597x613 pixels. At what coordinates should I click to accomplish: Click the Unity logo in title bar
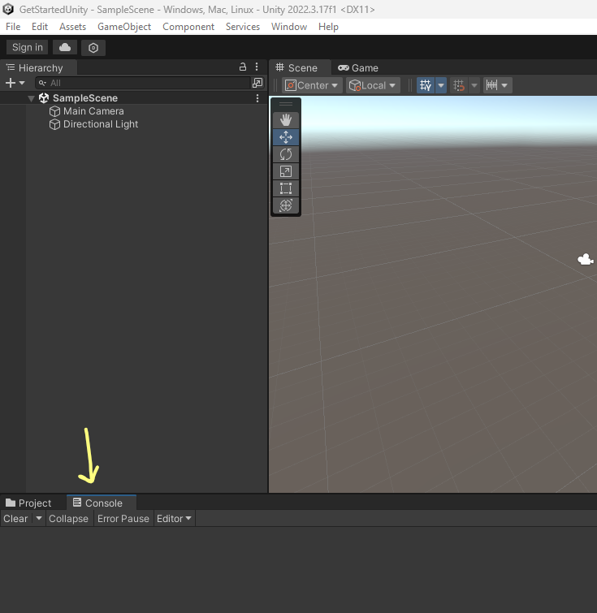pyautogui.click(x=8, y=9)
